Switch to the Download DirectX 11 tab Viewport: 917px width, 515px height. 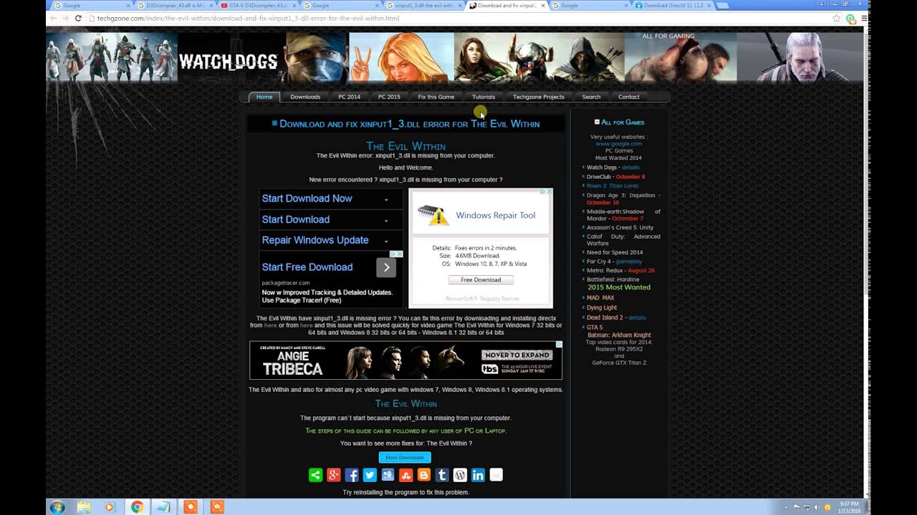tap(673, 6)
